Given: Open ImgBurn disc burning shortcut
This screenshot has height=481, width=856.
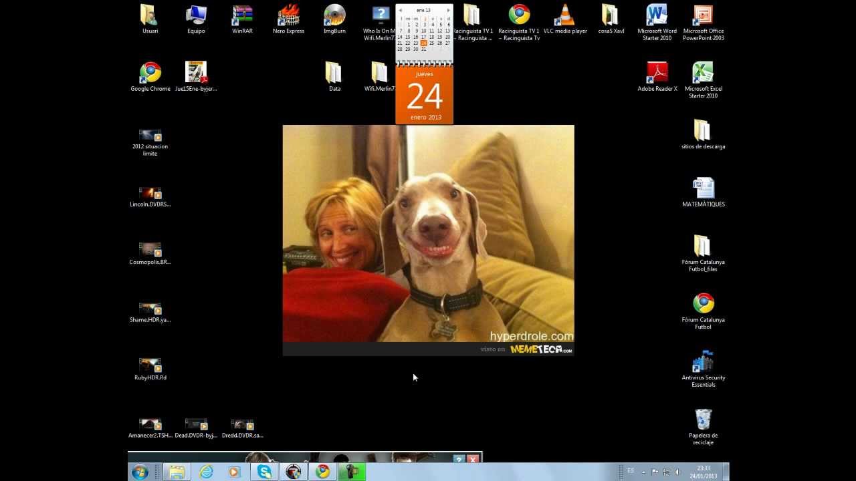Looking at the screenshot, I should (334, 19).
